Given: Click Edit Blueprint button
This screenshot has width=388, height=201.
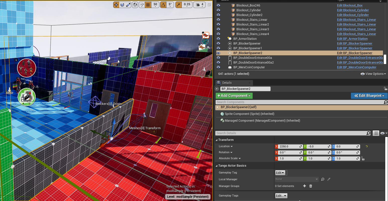Looking at the screenshot, I should click(369, 96).
